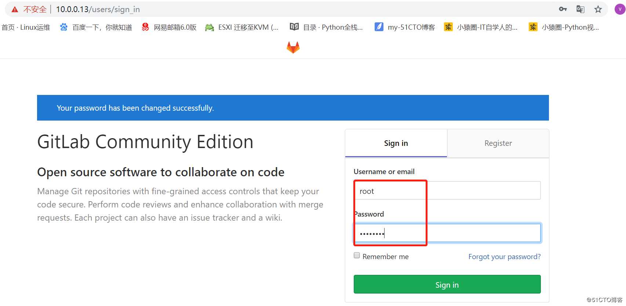Click the GitLab Community Edition heading

click(x=145, y=142)
